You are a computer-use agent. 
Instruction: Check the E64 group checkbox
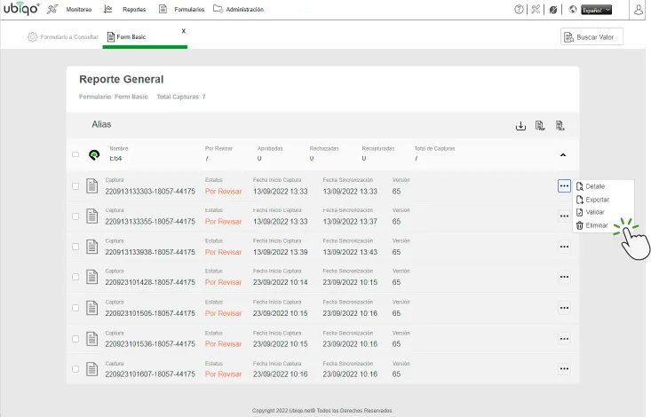(x=75, y=154)
